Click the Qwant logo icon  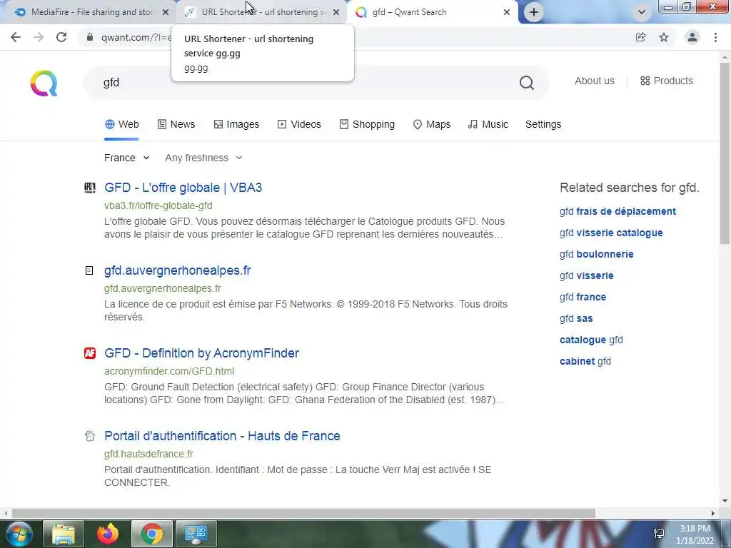point(44,83)
